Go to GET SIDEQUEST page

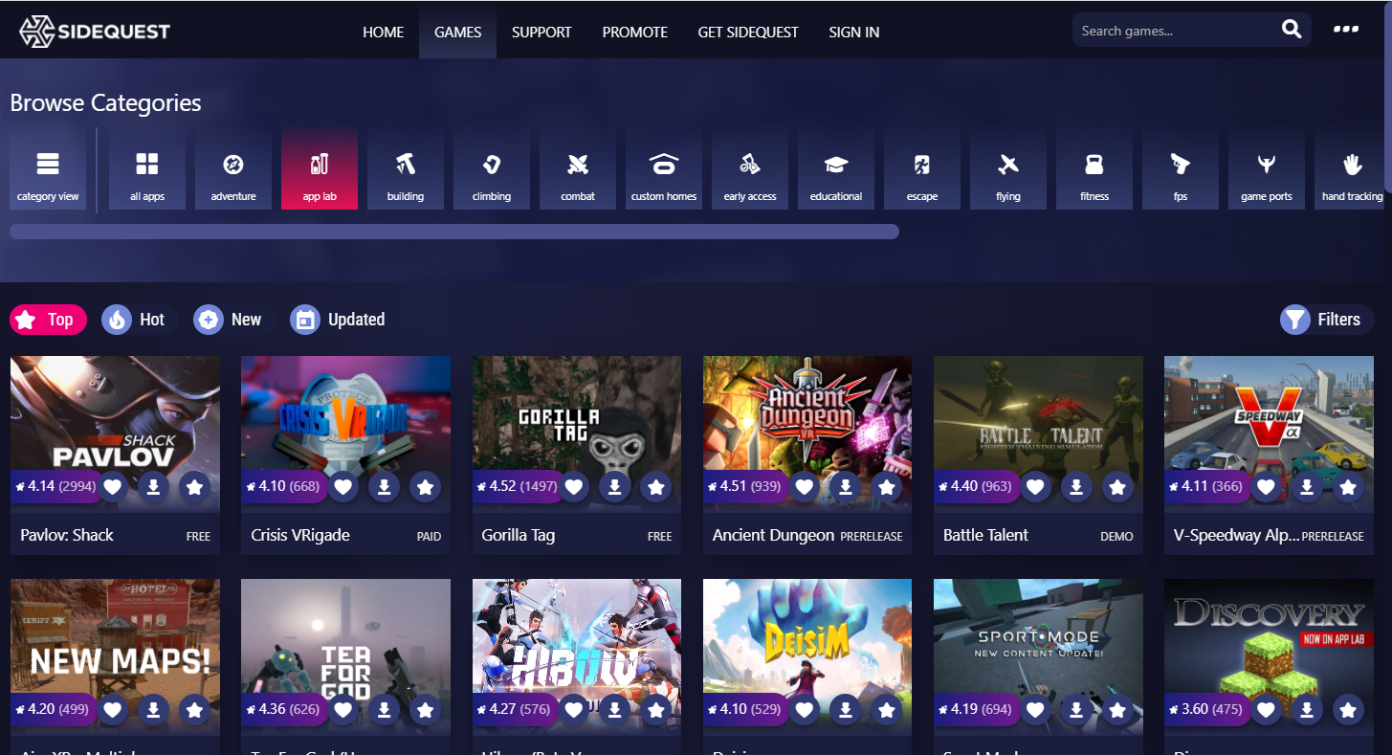pos(748,32)
